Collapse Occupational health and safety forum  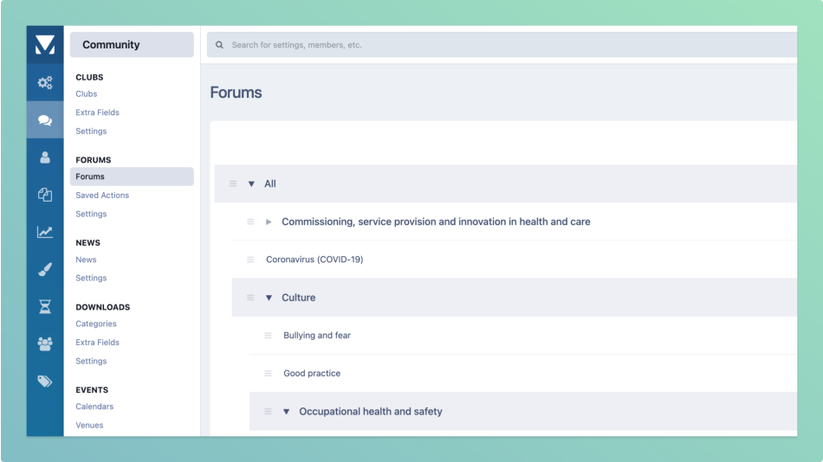tap(286, 412)
